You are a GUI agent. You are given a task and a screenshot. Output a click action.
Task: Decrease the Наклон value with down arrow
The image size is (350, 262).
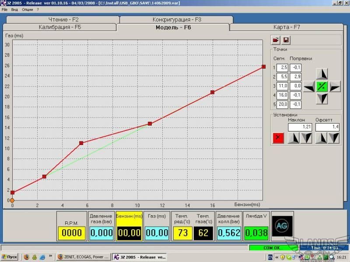[x=306, y=138]
